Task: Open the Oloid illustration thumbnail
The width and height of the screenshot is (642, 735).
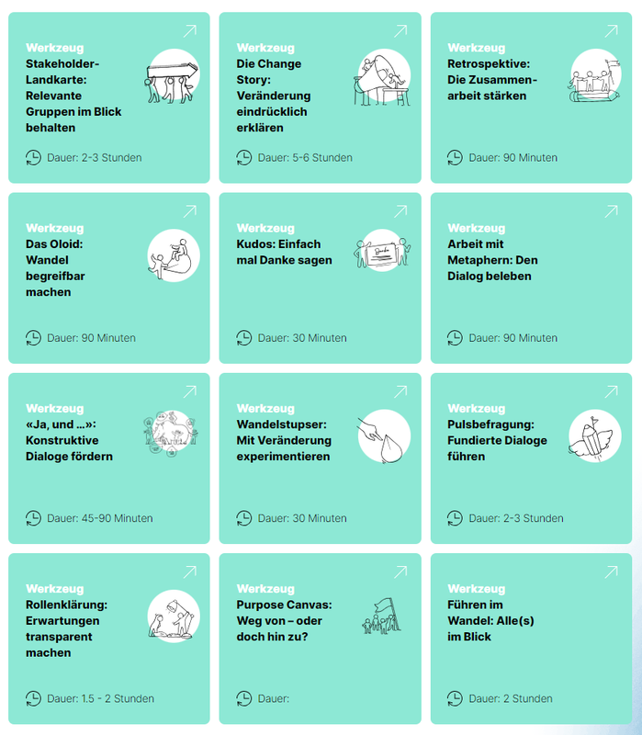Action: 174,255
